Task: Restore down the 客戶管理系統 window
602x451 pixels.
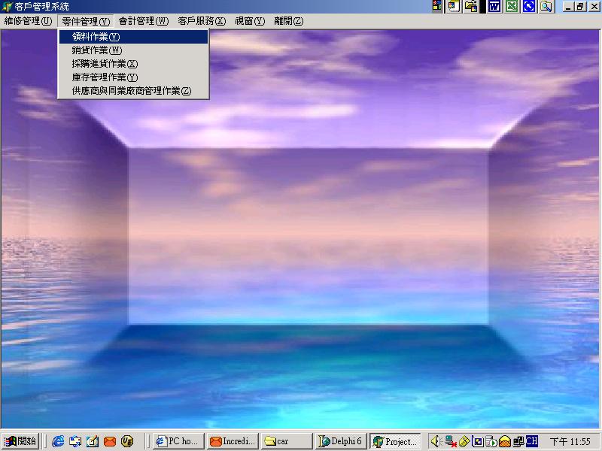Action: 580,7
